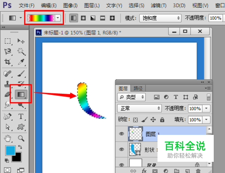
Task: Filter layers by smart object icon
Action: coord(195,97)
